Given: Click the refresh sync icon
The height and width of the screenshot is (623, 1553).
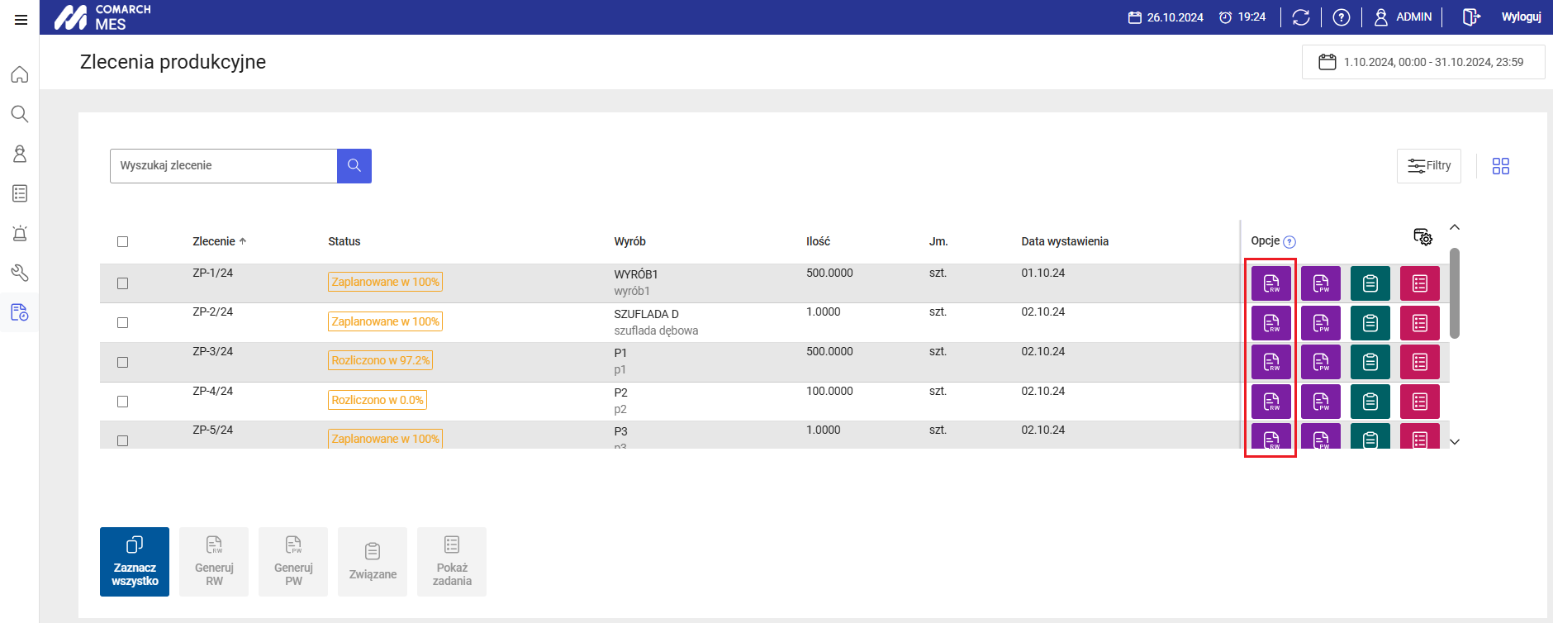Looking at the screenshot, I should tap(1301, 17).
